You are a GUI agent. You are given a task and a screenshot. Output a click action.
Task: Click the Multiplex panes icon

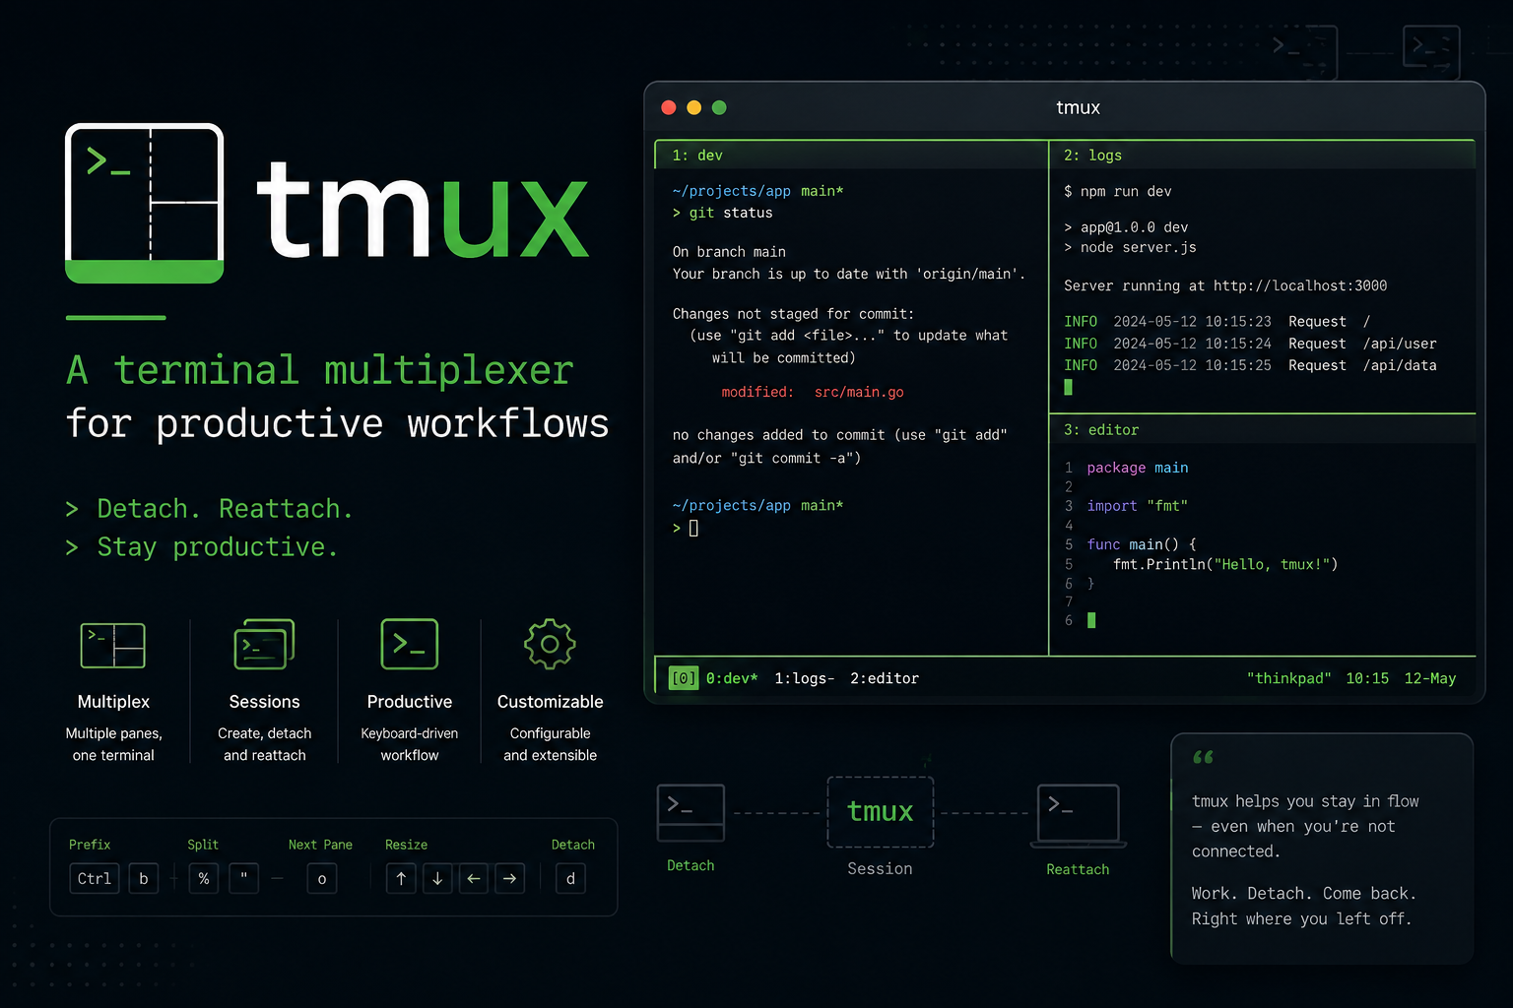pos(113,646)
